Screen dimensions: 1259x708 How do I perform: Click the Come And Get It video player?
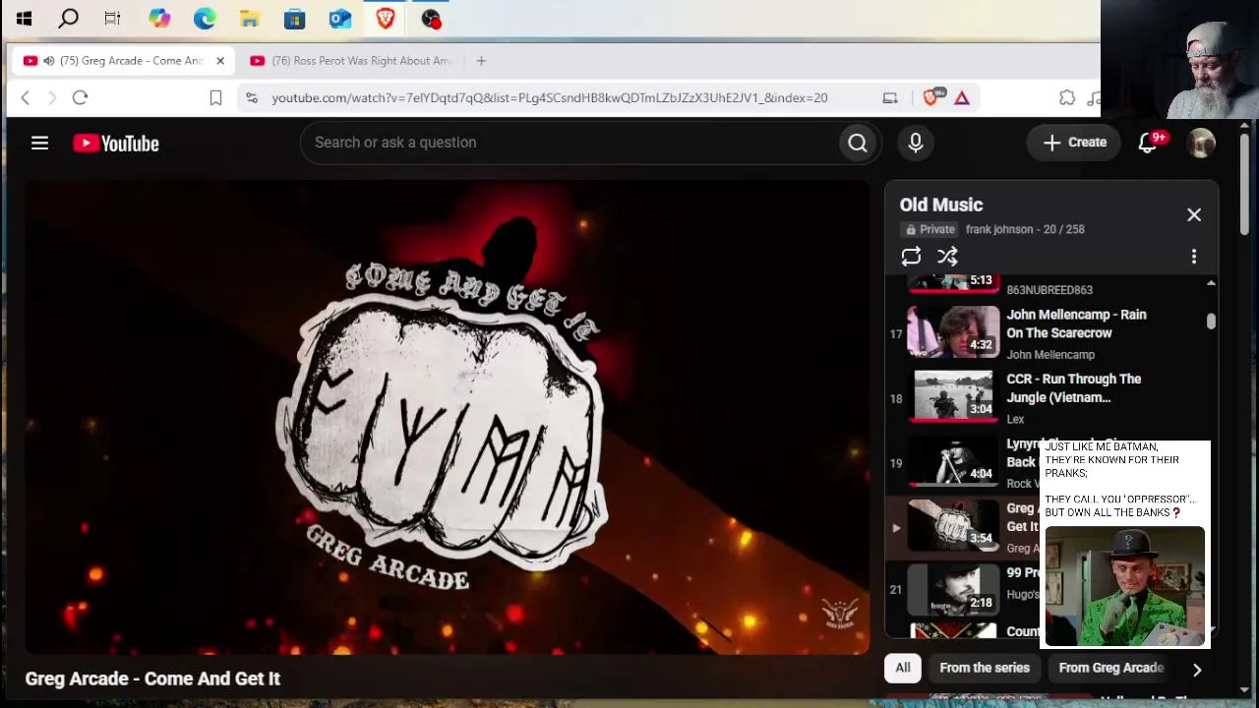[447, 417]
